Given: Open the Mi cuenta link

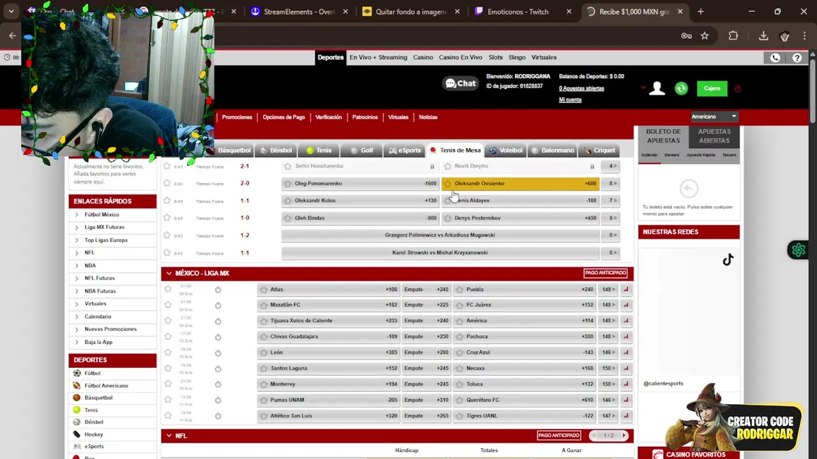Looking at the screenshot, I should click(570, 100).
